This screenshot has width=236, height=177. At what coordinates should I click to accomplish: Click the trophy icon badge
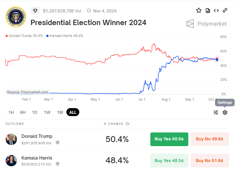click(x=35, y=11)
